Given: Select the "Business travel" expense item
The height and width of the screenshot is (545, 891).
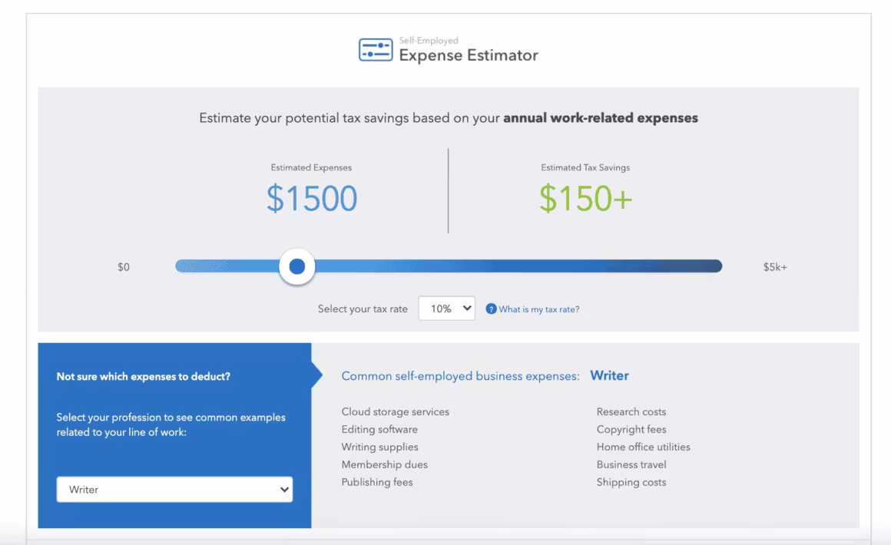Looking at the screenshot, I should point(631,465).
